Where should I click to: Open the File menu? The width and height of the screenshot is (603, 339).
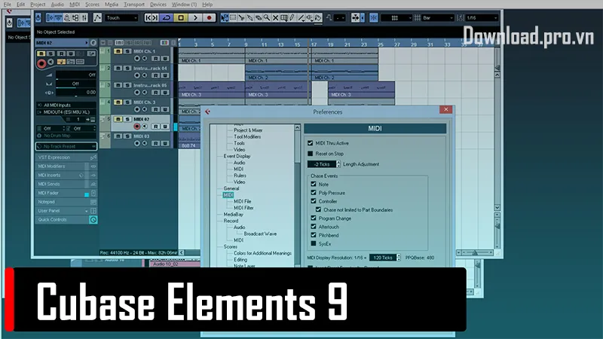click(x=8, y=5)
